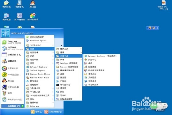Image resolution: width=172 pixels, height=115 pixels.
Task: Expand 辅助工具 in accessories menu
Action: (x=69, y=49)
